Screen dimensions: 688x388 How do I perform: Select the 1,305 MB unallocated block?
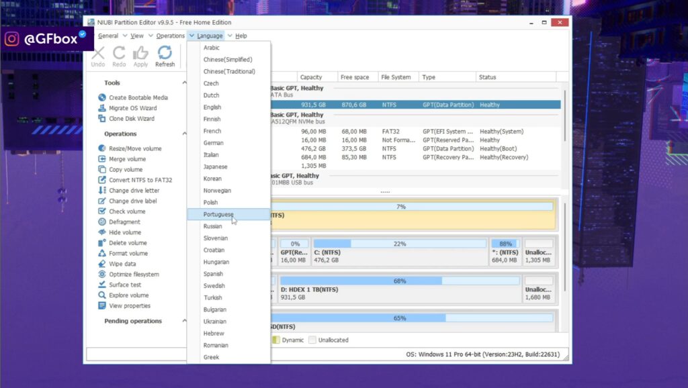539,252
